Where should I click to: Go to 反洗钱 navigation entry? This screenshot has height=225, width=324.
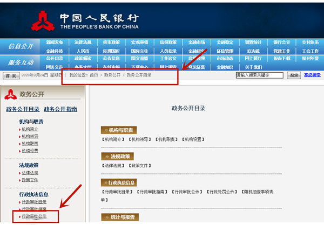pos(253,51)
